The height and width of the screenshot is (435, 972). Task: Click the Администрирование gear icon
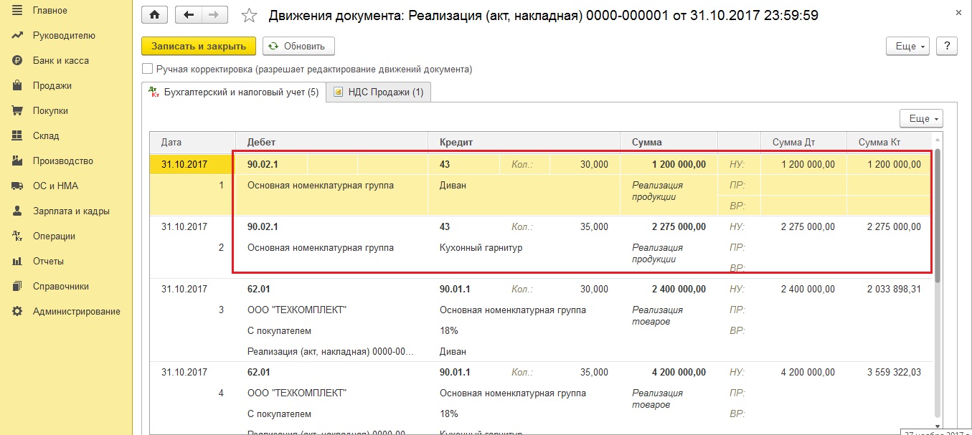[17, 311]
